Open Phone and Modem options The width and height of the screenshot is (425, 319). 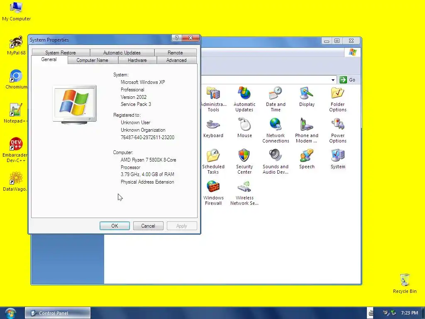click(307, 130)
